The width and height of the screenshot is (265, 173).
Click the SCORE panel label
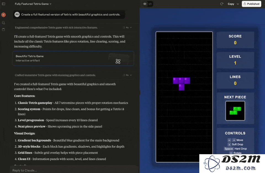point(235,36)
